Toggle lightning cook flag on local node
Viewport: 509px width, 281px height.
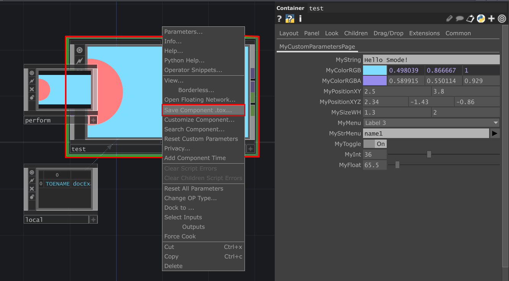coord(32,180)
